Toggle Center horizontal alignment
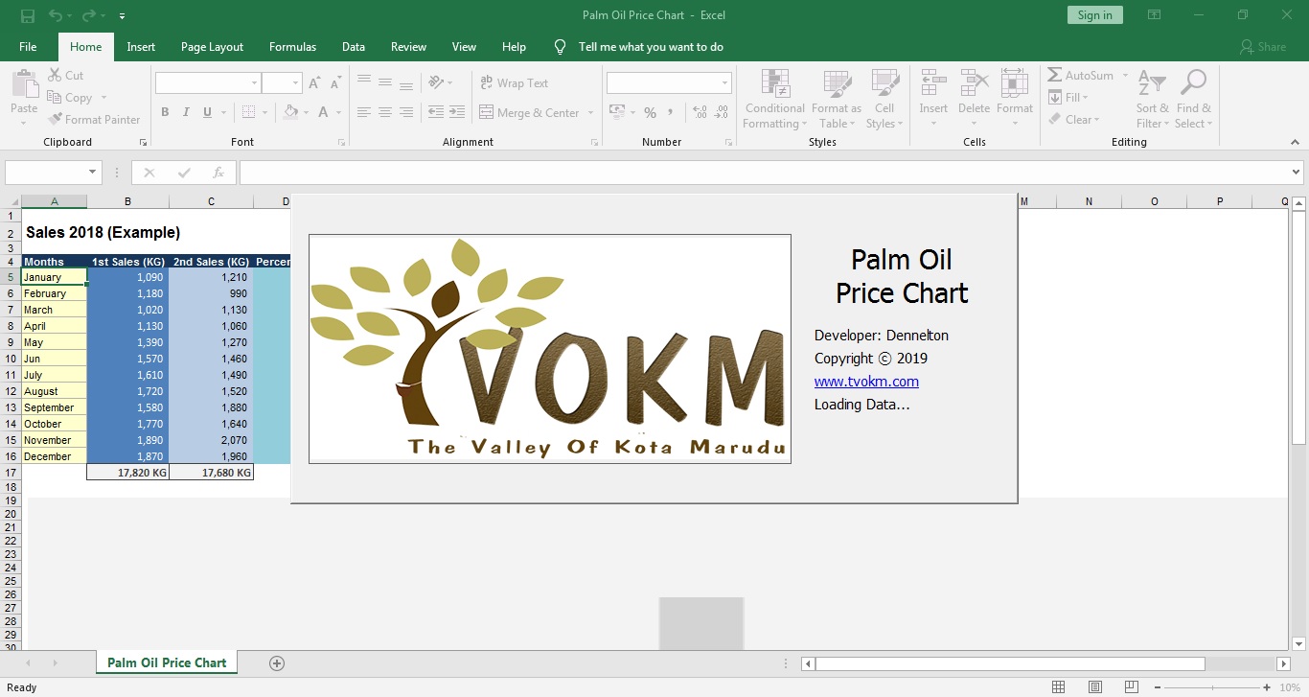This screenshot has height=697, width=1309. 385,112
